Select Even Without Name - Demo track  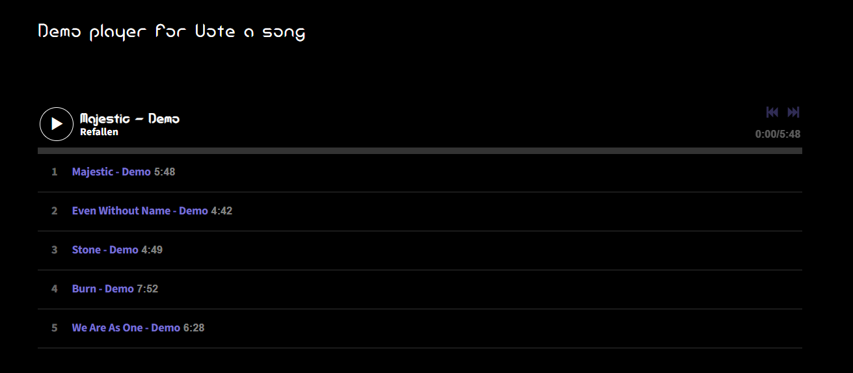(x=140, y=211)
